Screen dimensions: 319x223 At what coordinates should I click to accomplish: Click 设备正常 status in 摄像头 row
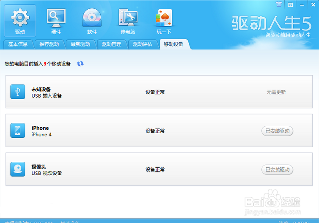155,170
